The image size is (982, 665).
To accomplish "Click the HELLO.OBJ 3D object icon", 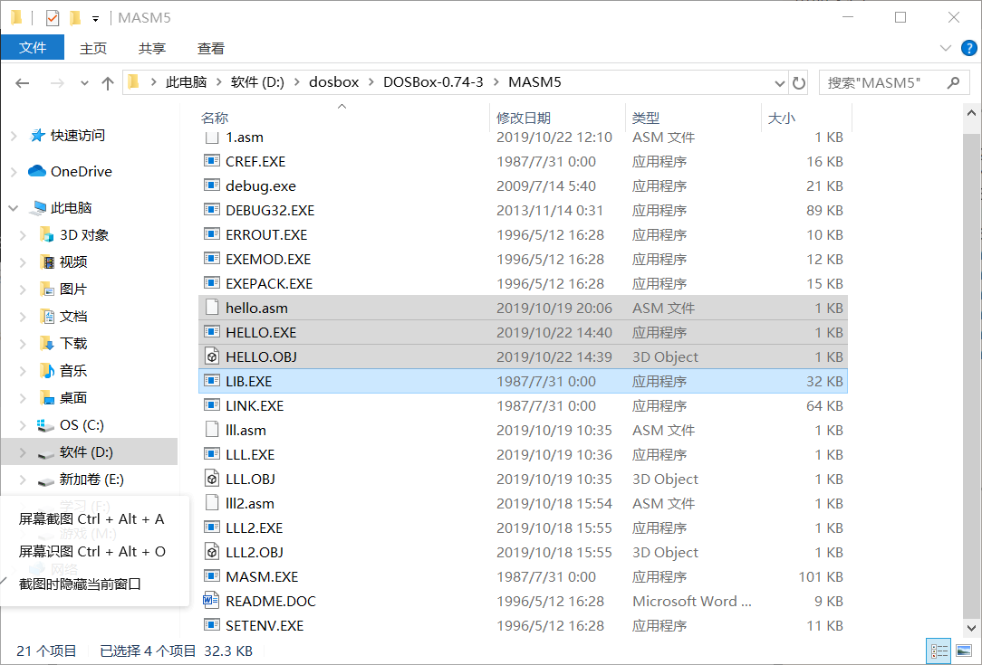I will (212, 356).
